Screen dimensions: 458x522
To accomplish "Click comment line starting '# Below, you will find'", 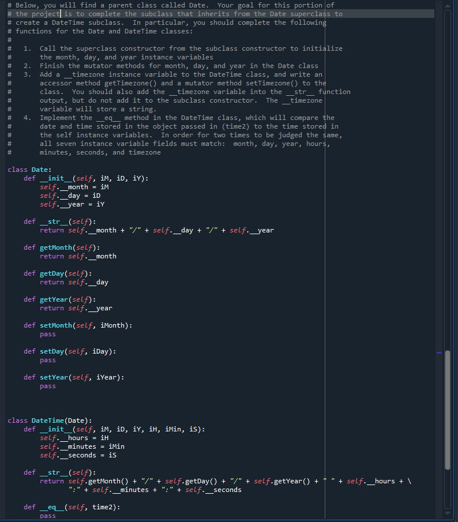I will (171, 5).
